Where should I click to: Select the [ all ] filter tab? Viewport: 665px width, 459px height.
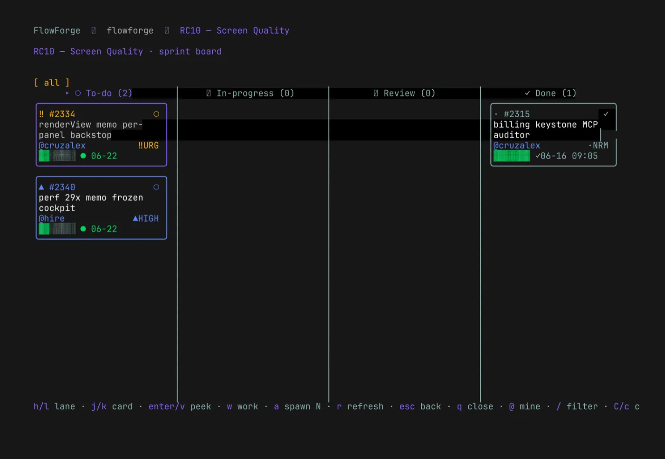[52, 83]
